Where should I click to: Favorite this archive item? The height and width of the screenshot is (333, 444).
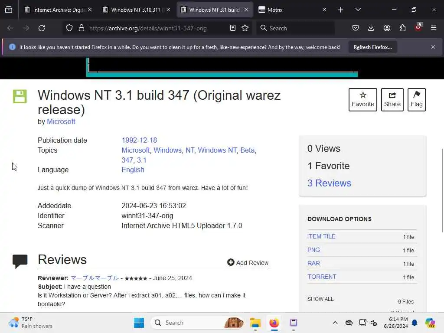(x=363, y=100)
